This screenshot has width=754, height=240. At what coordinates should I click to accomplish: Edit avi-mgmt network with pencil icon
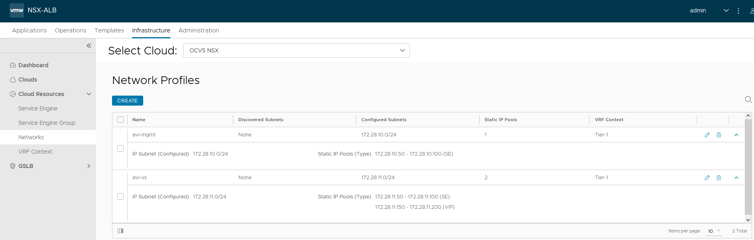(707, 135)
